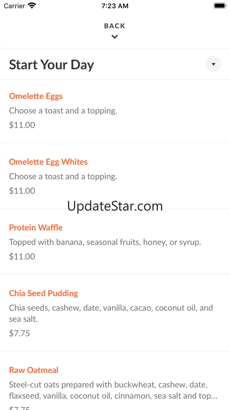Click the $11.00 price under Omelette Eggs
Image resolution: width=230 pixels, height=410 pixels.
(22, 125)
